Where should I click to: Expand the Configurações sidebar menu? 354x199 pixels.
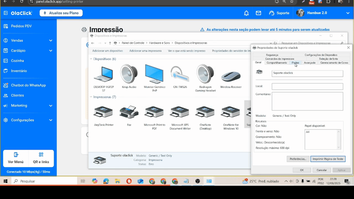[x=28, y=120]
